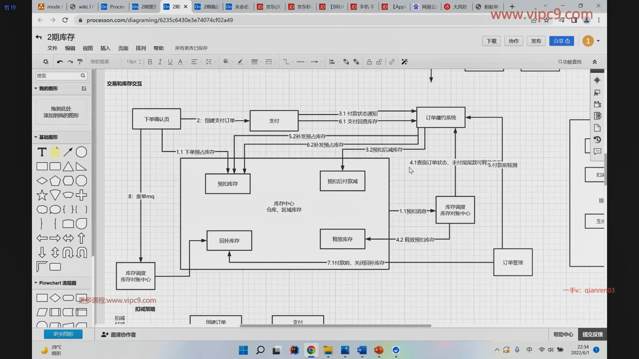Open the comments icon in right sidebar

coord(597,152)
